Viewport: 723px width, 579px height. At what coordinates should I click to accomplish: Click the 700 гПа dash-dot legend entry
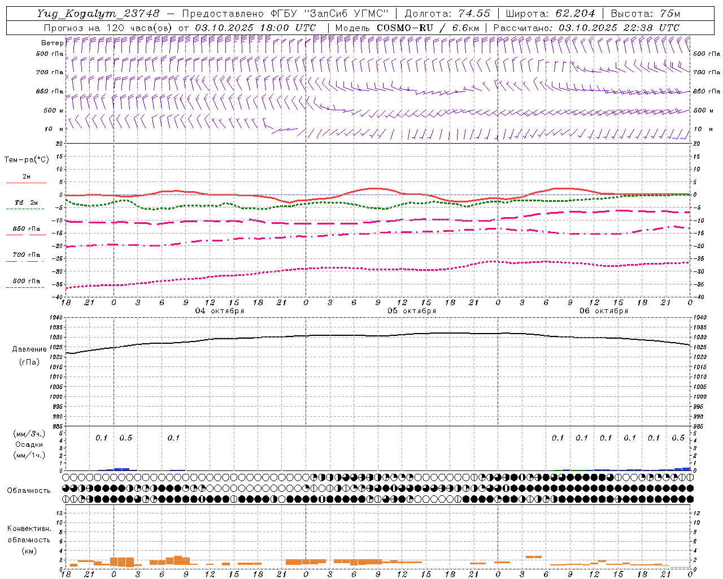pos(27,255)
